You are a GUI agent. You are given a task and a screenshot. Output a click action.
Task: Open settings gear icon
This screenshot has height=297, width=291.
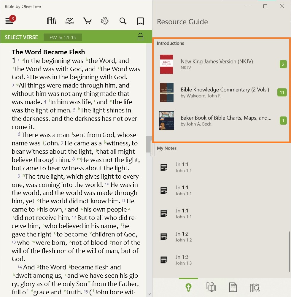pyautogui.click(x=105, y=21)
